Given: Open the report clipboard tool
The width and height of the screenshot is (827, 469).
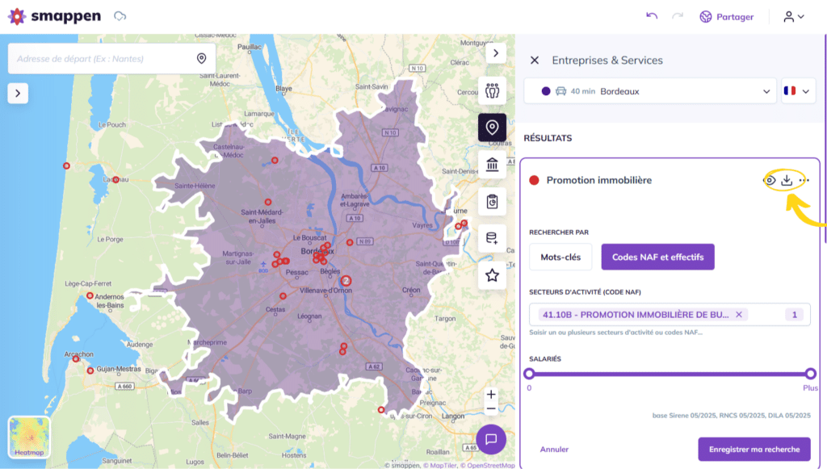Looking at the screenshot, I should coord(492,201).
